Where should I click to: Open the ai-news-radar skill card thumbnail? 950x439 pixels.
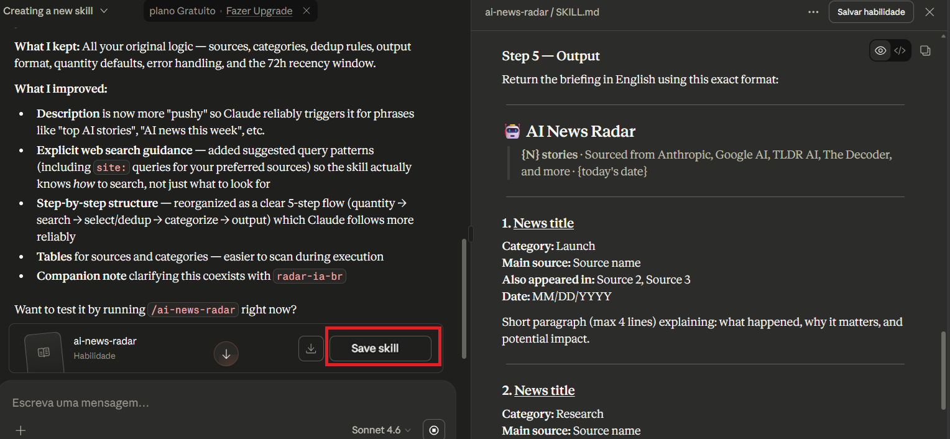[44, 352]
